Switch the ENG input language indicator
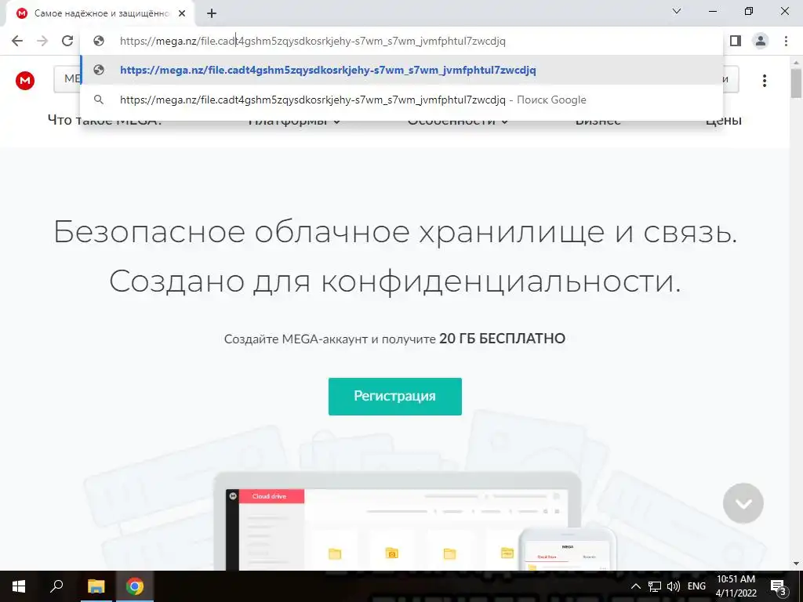 tap(696, 586)
